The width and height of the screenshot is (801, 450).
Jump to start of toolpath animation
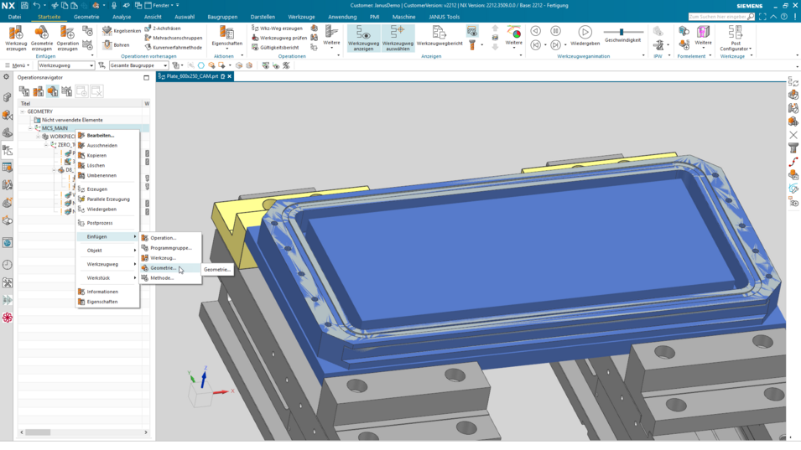tap(535, 45)
